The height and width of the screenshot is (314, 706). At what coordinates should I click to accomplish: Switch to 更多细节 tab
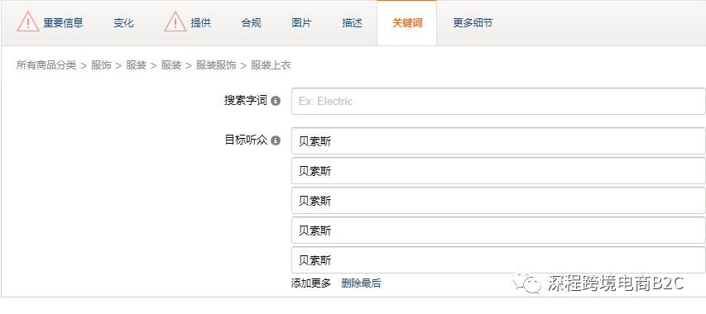point(473,23)
